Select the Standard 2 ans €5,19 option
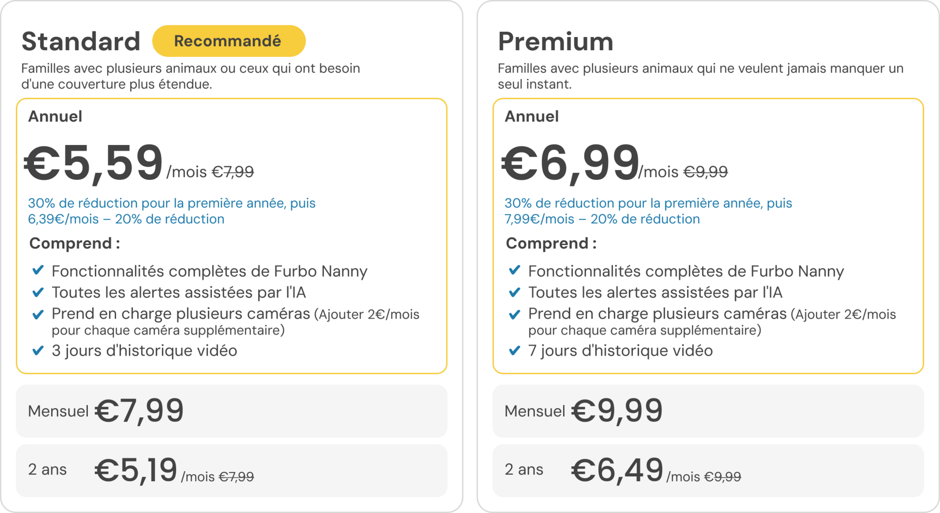940x513 pixels. [x=232, y=470]
